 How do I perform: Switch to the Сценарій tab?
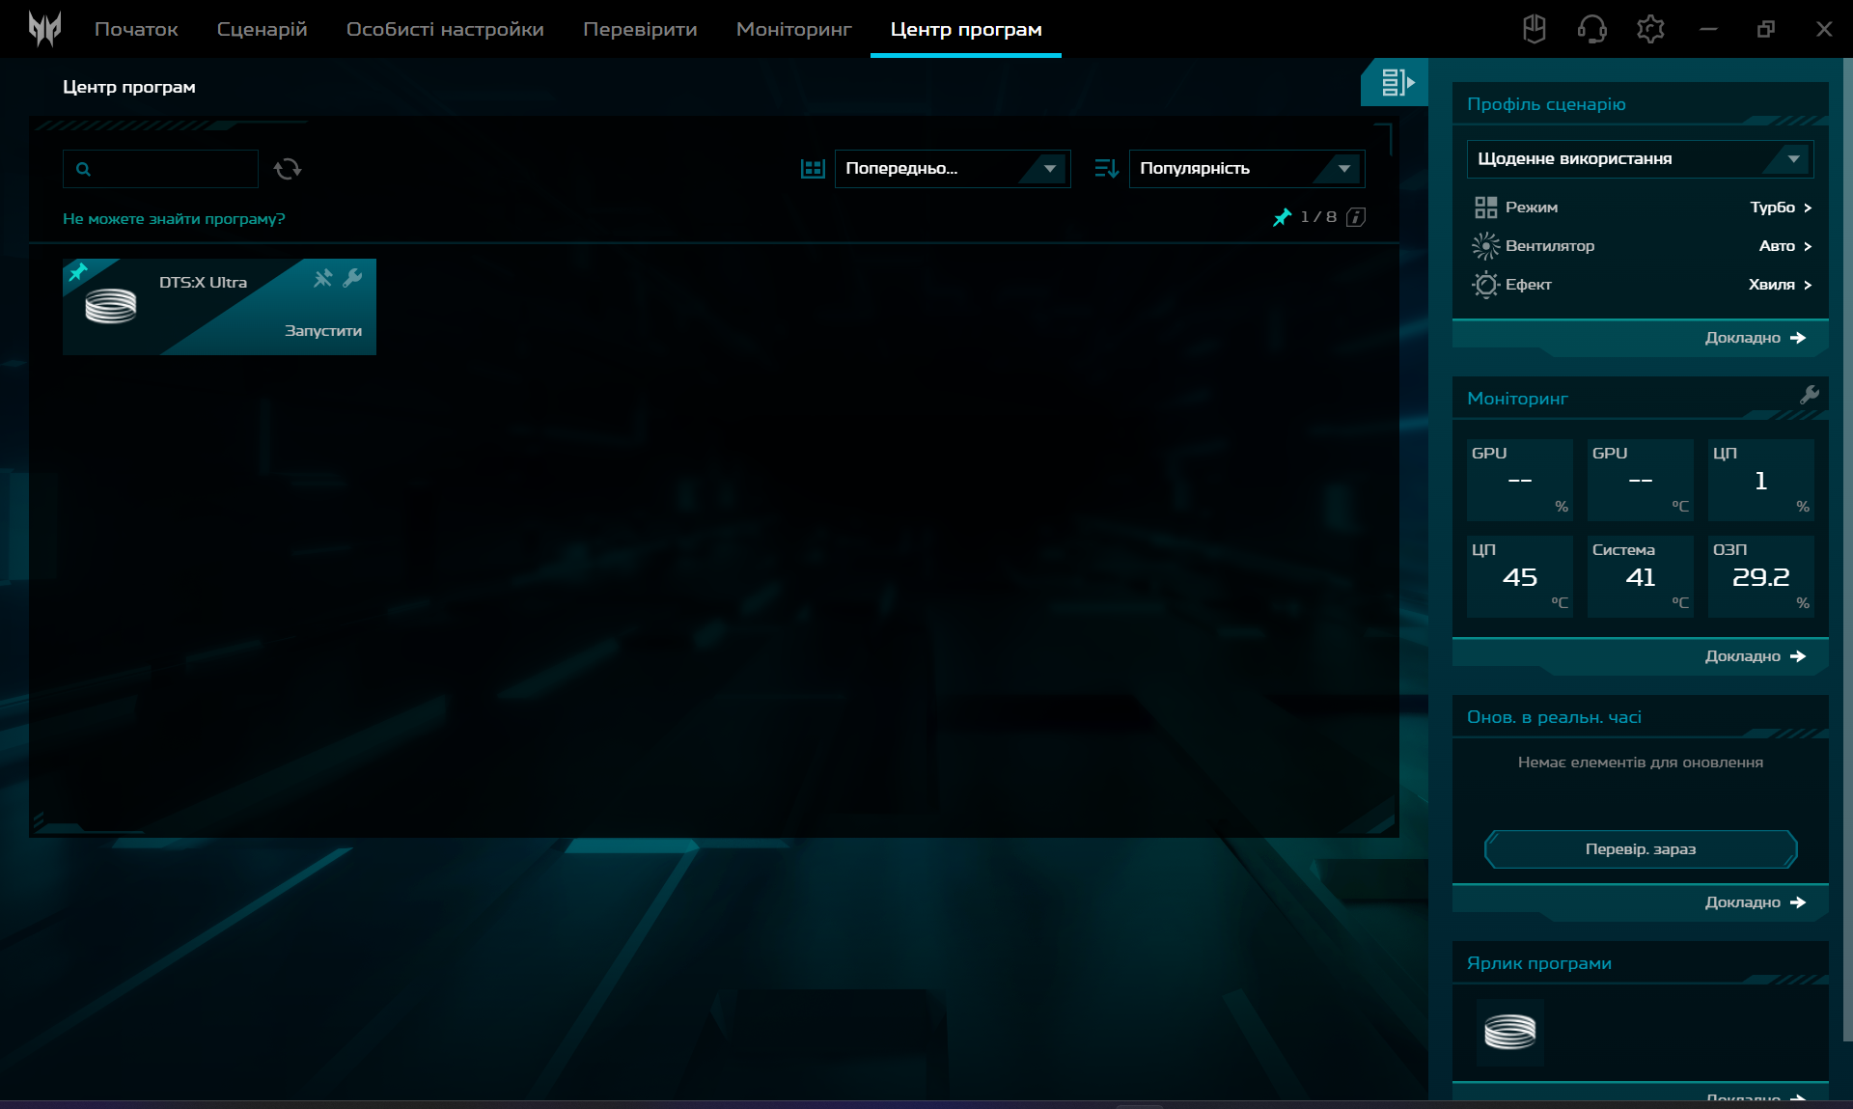[262, 29]
